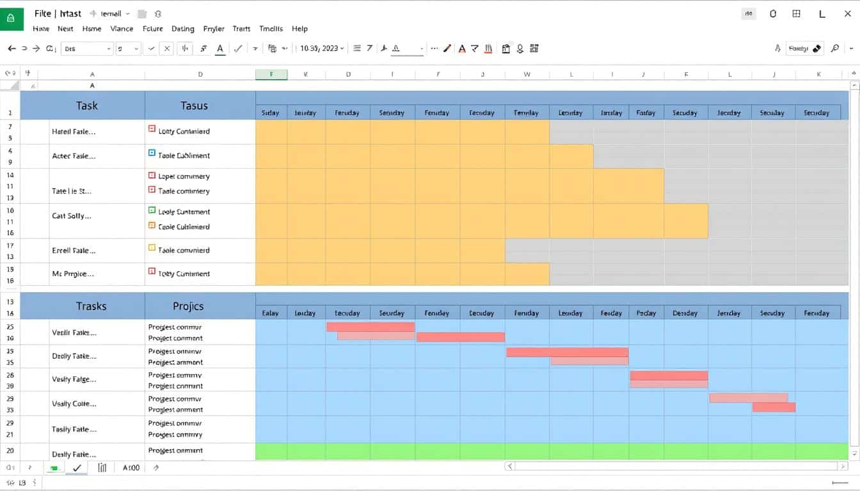Screen dimensions: 860x491
Task: Click the 'A100' label in bottom bar
Action: pyautogui.click(x=131, y=468)
